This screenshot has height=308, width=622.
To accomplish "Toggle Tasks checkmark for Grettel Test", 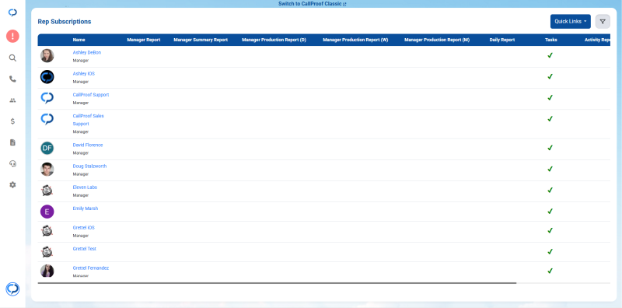I will [x=550, y=252].
